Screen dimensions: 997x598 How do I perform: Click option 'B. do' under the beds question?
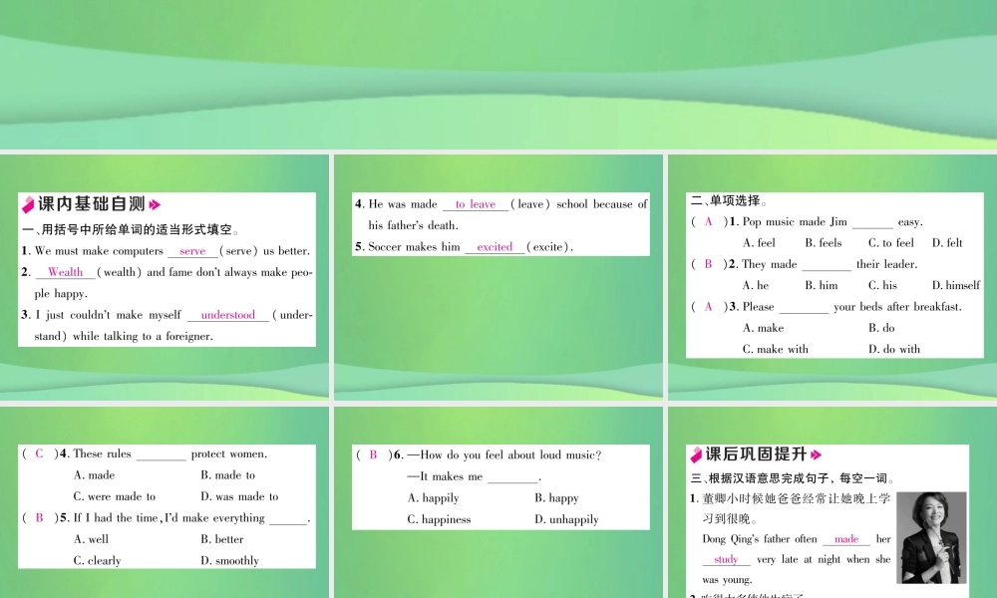point(882,328)
